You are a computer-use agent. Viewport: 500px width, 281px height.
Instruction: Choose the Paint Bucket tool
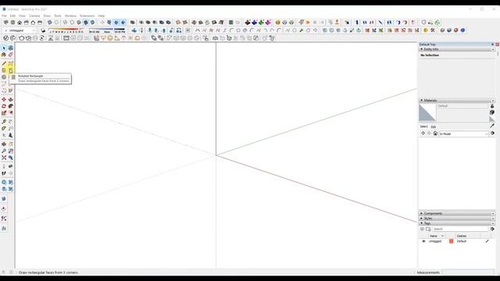[x=4, y=55]
